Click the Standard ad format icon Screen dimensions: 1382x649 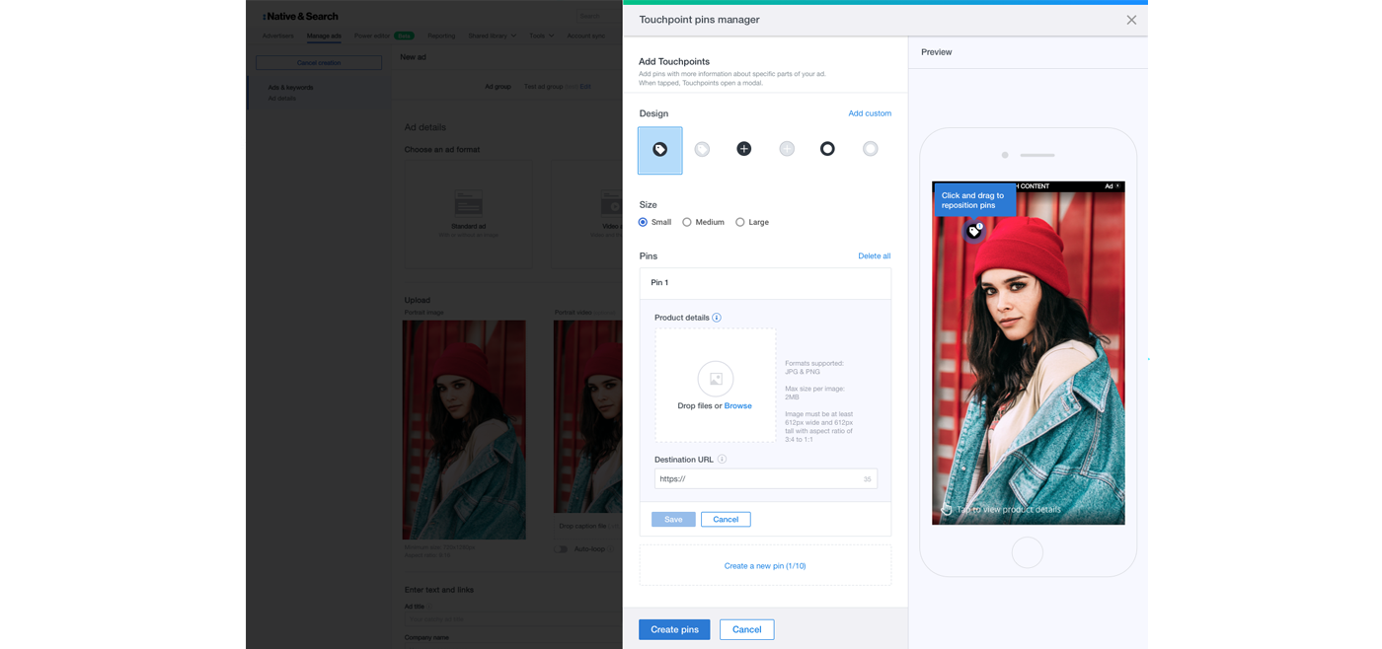click(468, 204)
